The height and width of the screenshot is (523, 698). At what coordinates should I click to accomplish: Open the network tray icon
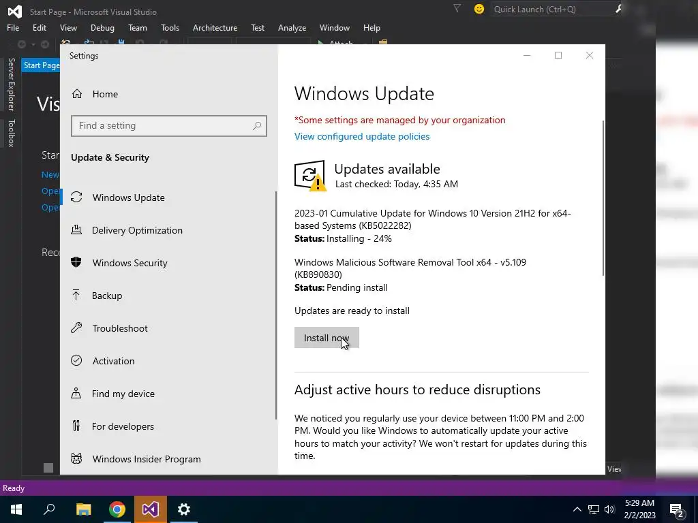594,509
